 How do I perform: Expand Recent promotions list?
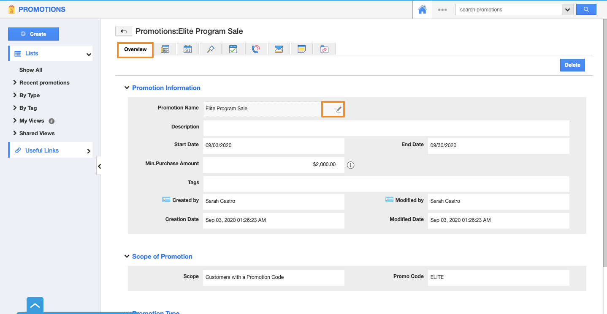tap(44, 83)
